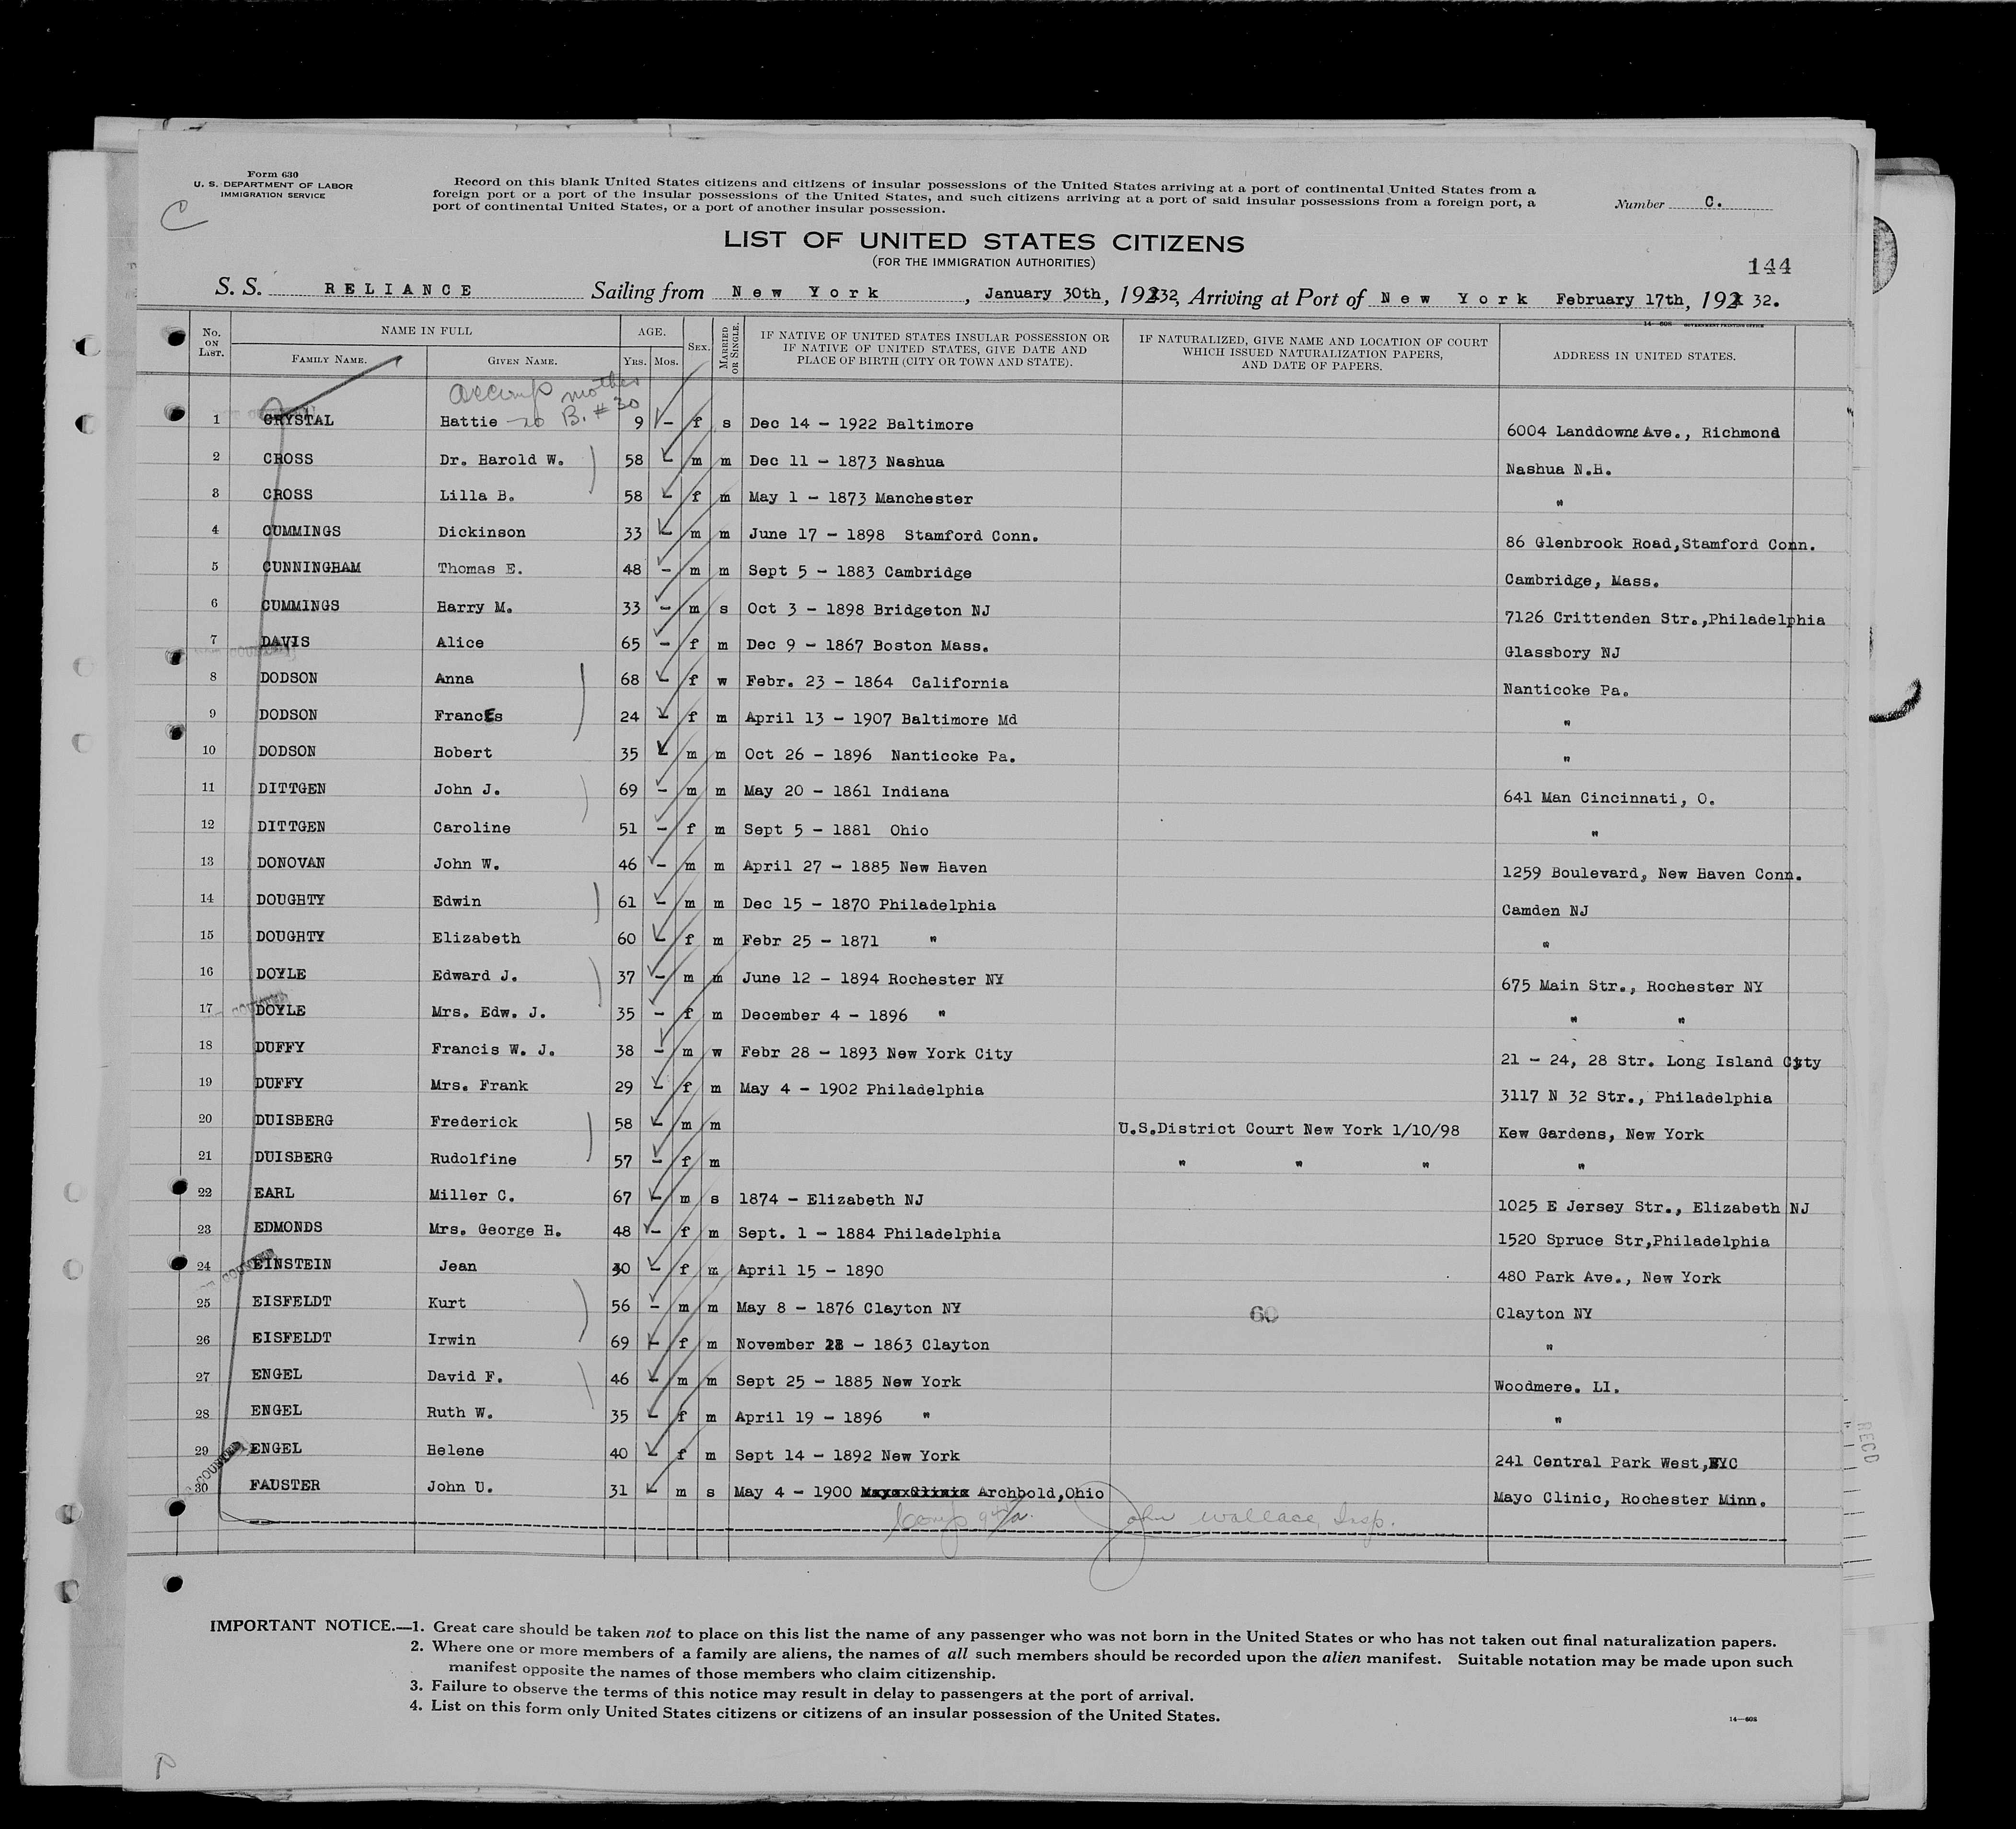This screenshot has height=1829, width=2016.
Task: Click the family name CUNNINGHAM
Action: pos(311,567)
